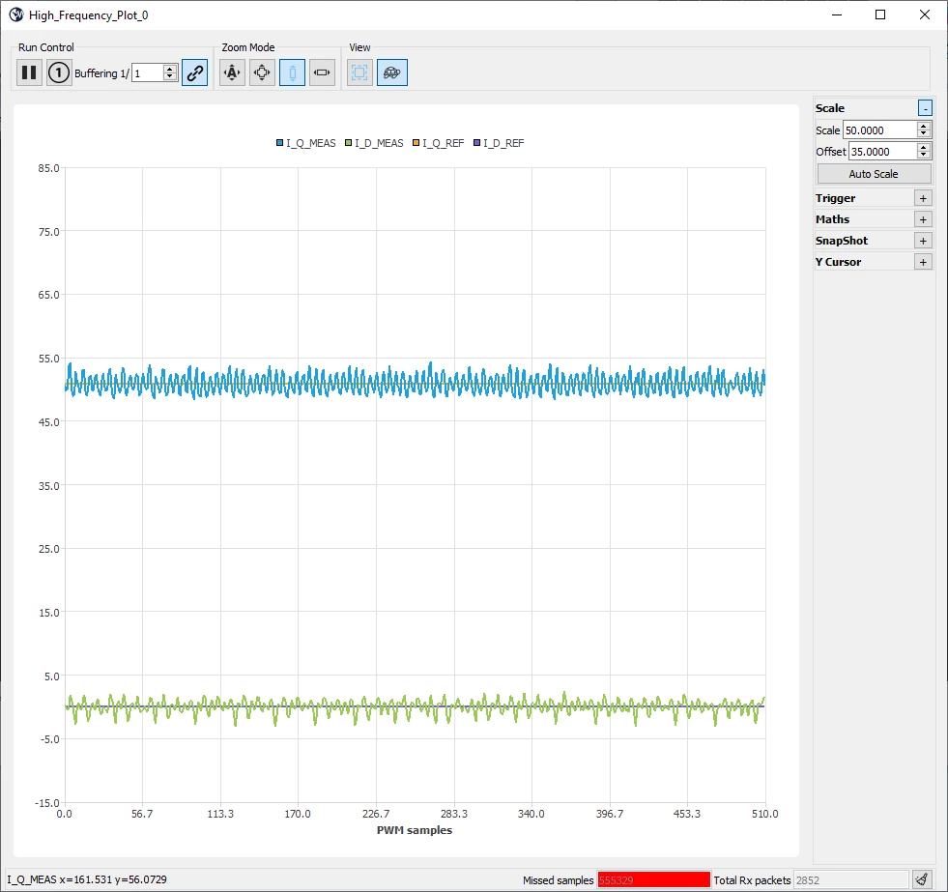Image resolution: width=948 pixels, height=892 pixels.
Task: Increase the buffering count spinner
Action: 170,69
